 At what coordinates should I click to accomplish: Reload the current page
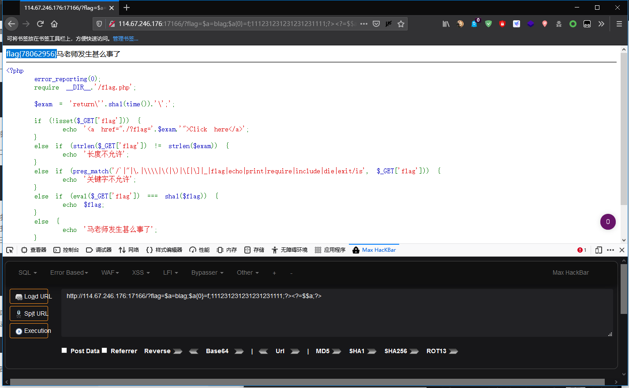point(40,24)
